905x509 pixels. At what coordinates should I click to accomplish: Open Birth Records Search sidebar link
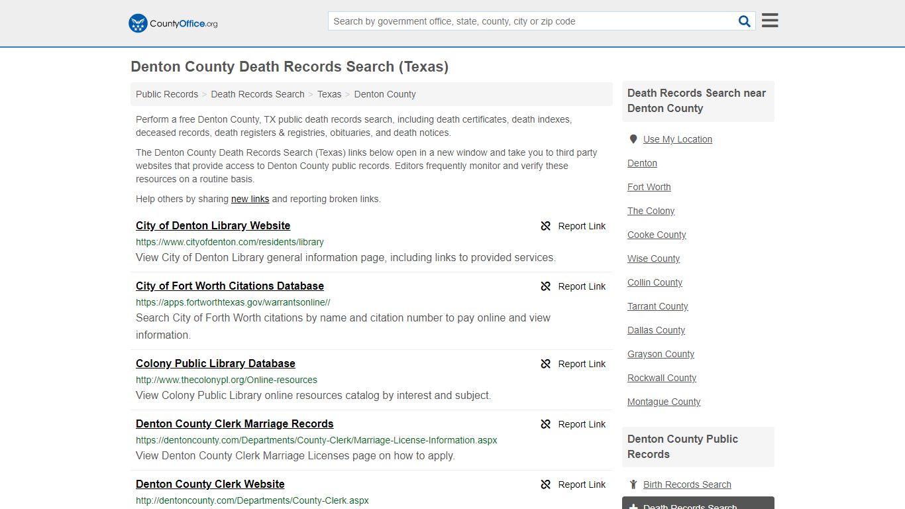687,484
